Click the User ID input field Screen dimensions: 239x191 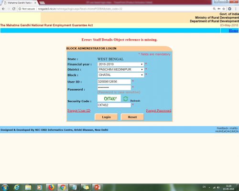click(x=114, y=82)
